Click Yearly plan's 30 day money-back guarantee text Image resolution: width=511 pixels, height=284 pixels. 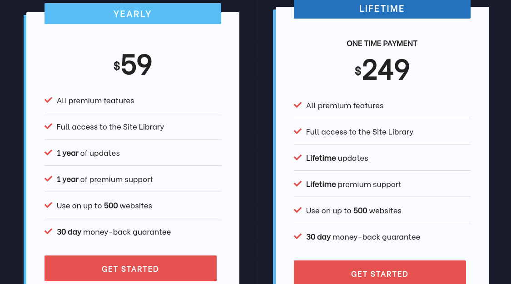pos(114,232)
